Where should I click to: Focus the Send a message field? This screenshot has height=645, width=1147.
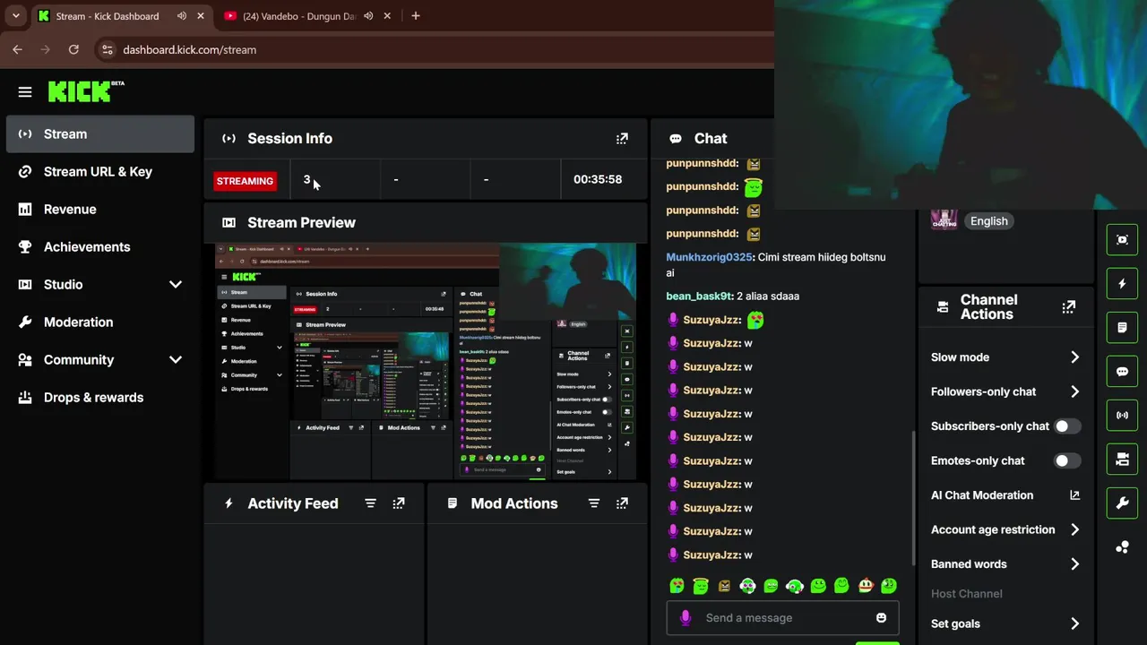781,618
